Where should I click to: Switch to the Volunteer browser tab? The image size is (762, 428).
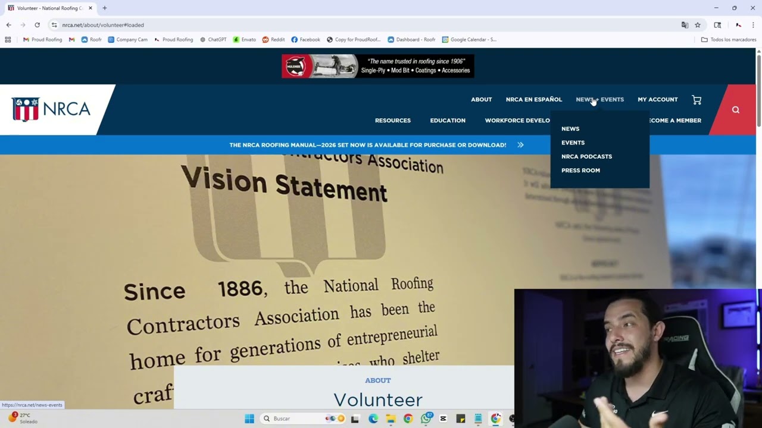[49, 8]
